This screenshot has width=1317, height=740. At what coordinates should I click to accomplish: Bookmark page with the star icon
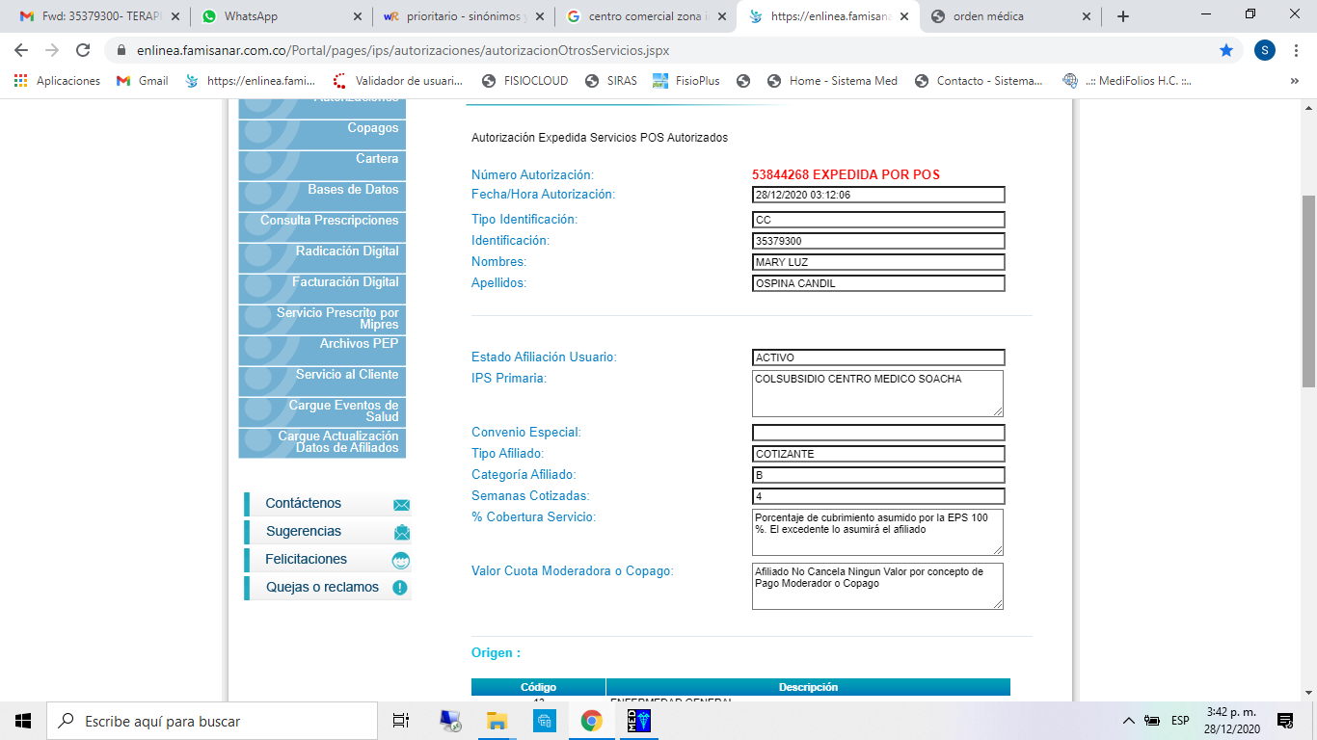[x=1226, y=50]
